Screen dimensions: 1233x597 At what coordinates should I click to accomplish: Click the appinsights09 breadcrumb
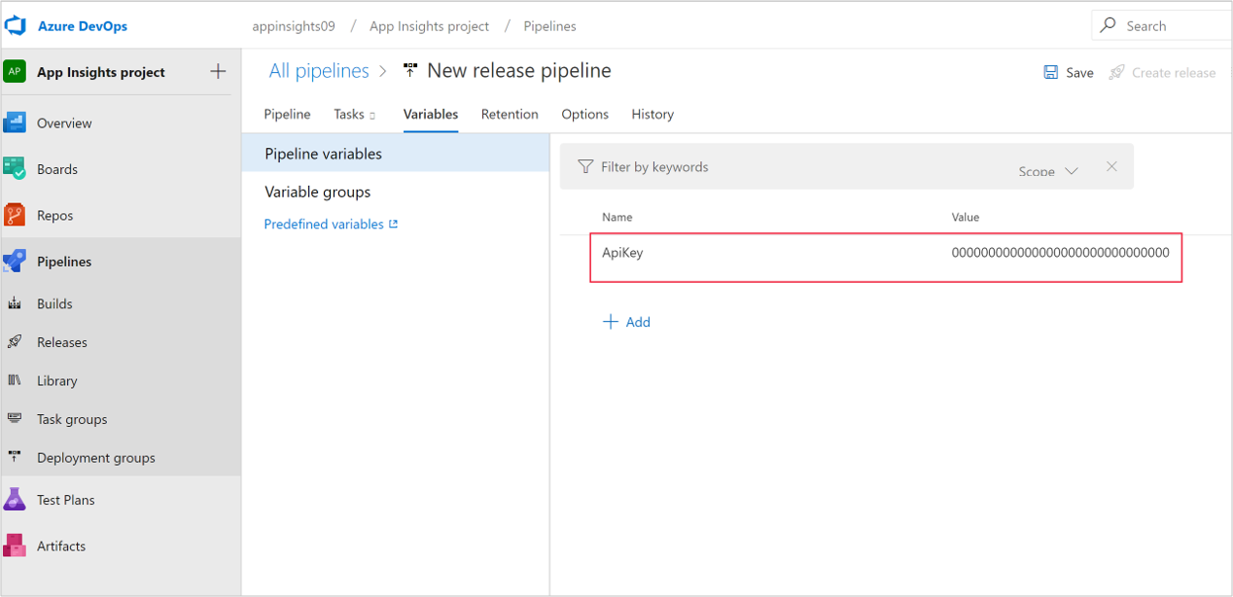[x=294, y=26]
